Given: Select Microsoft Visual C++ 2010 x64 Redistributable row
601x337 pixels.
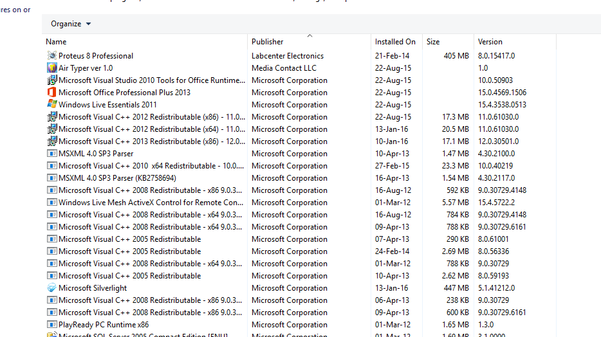Looking at the screenshot, I should coord(151,166).
